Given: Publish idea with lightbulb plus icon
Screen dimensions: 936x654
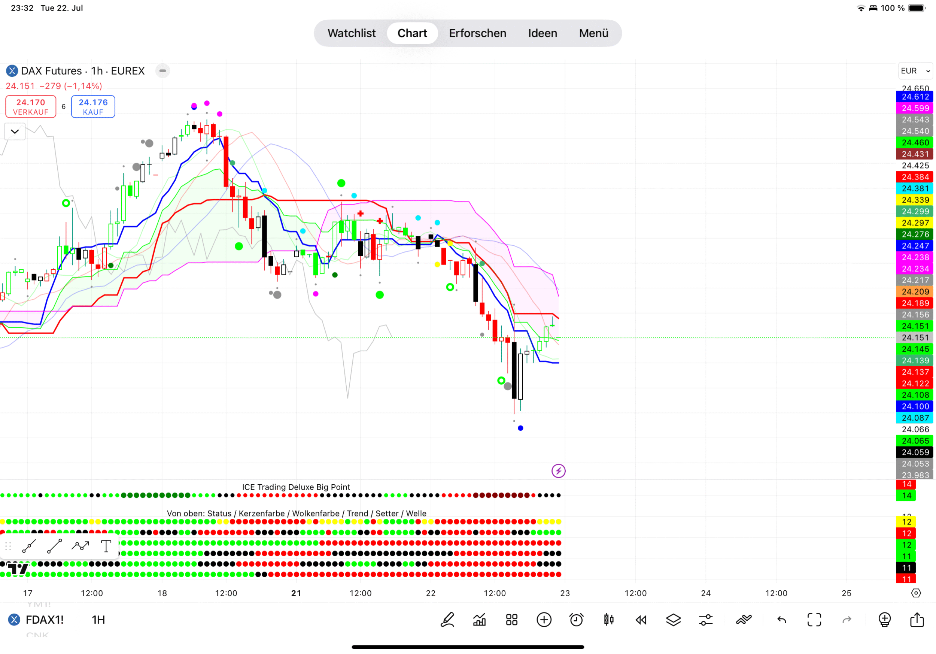Looking at the screenshot, I should click(x=884, y=620).
